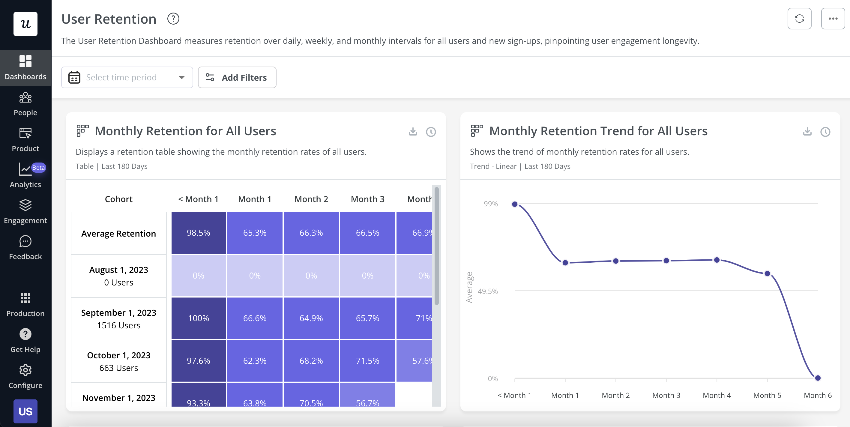850x427 pixels.
Task: Refresh the User Retention dashboard
Action: (x=800, y=19)
